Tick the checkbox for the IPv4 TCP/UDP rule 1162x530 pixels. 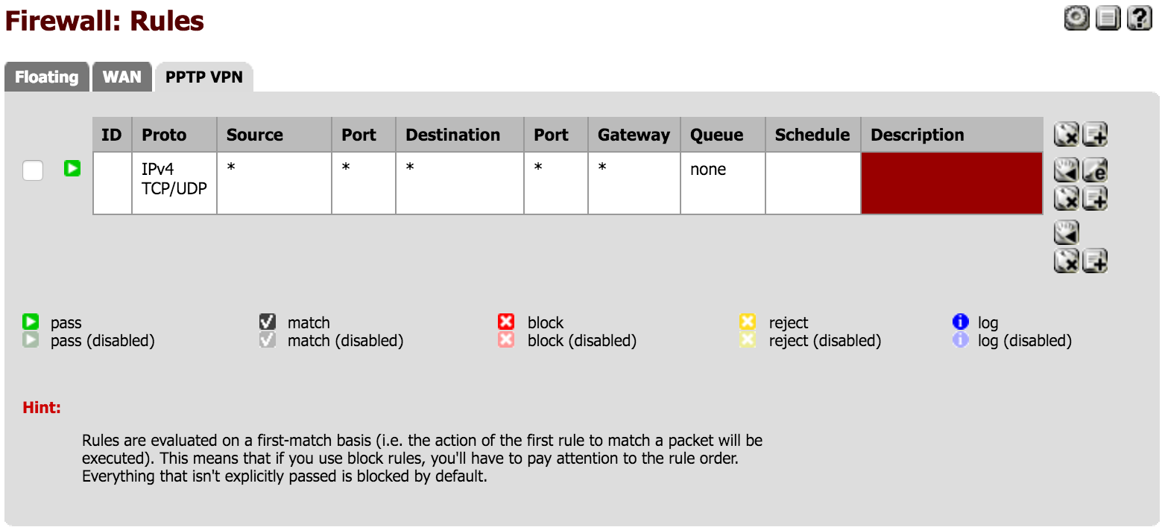click(x=33, y=170)
